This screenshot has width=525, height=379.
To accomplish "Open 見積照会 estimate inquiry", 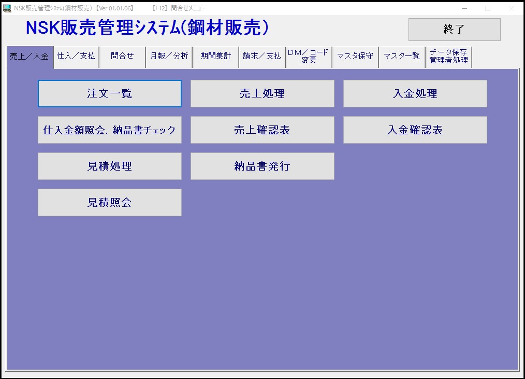I will click(109, 202).
